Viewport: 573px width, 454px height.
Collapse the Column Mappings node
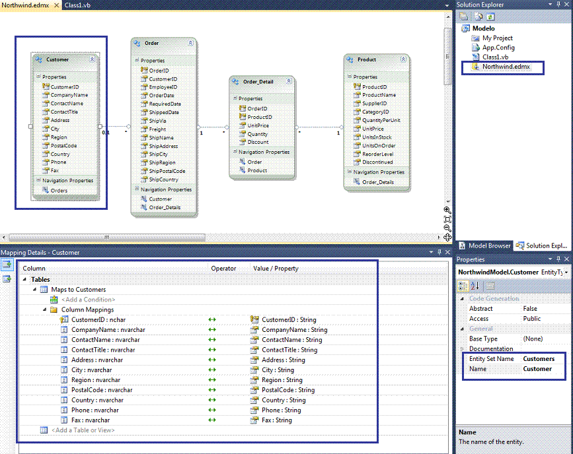44,309
